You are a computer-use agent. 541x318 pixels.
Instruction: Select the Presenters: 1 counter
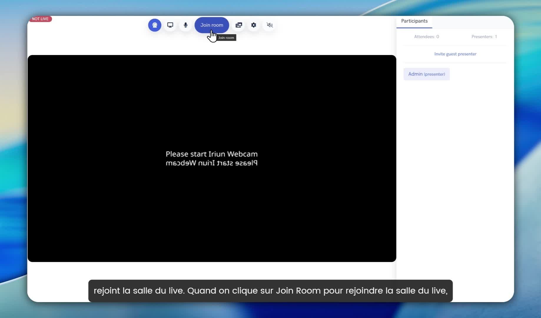click(x=484, y=37)
